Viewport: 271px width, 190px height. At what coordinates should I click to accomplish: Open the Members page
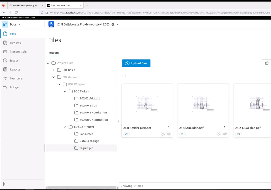16,78
